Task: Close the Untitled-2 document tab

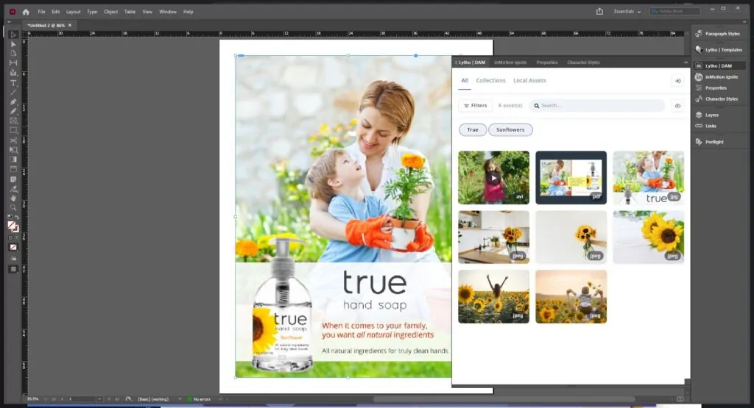Action: (70, 26)
